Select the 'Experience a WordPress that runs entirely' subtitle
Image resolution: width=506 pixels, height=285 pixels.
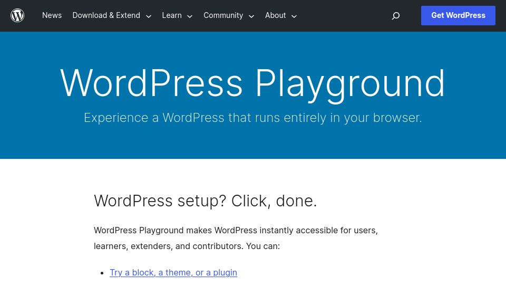click(x=252, y=118)
